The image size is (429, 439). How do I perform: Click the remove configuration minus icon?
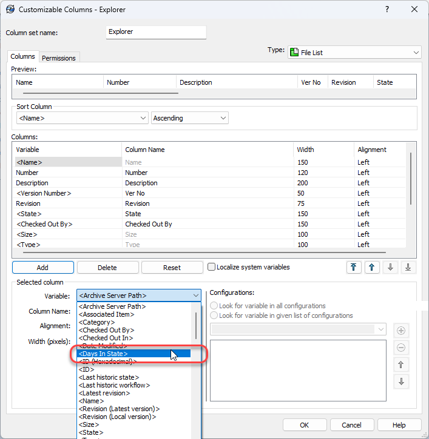click(400, 348)
